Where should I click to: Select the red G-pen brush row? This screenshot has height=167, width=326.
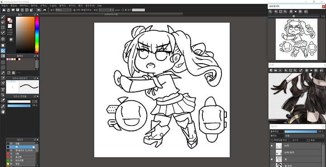[x=21, y=154]
